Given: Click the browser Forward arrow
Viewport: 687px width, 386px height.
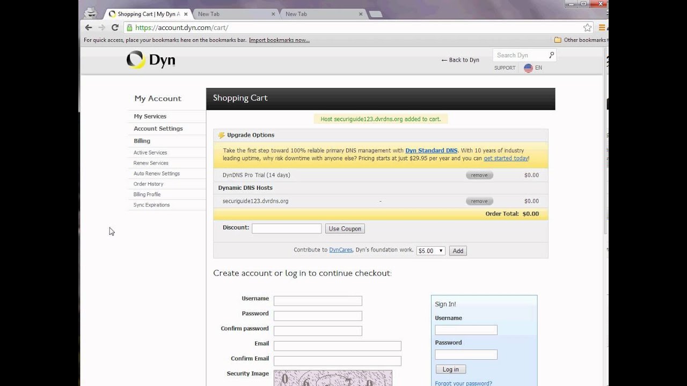Looking at the screenshot, I should point(101,27).
